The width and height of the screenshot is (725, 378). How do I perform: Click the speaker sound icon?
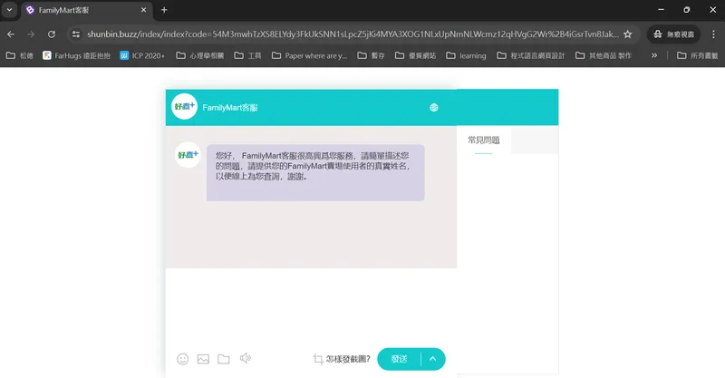[x=245, y=358]
